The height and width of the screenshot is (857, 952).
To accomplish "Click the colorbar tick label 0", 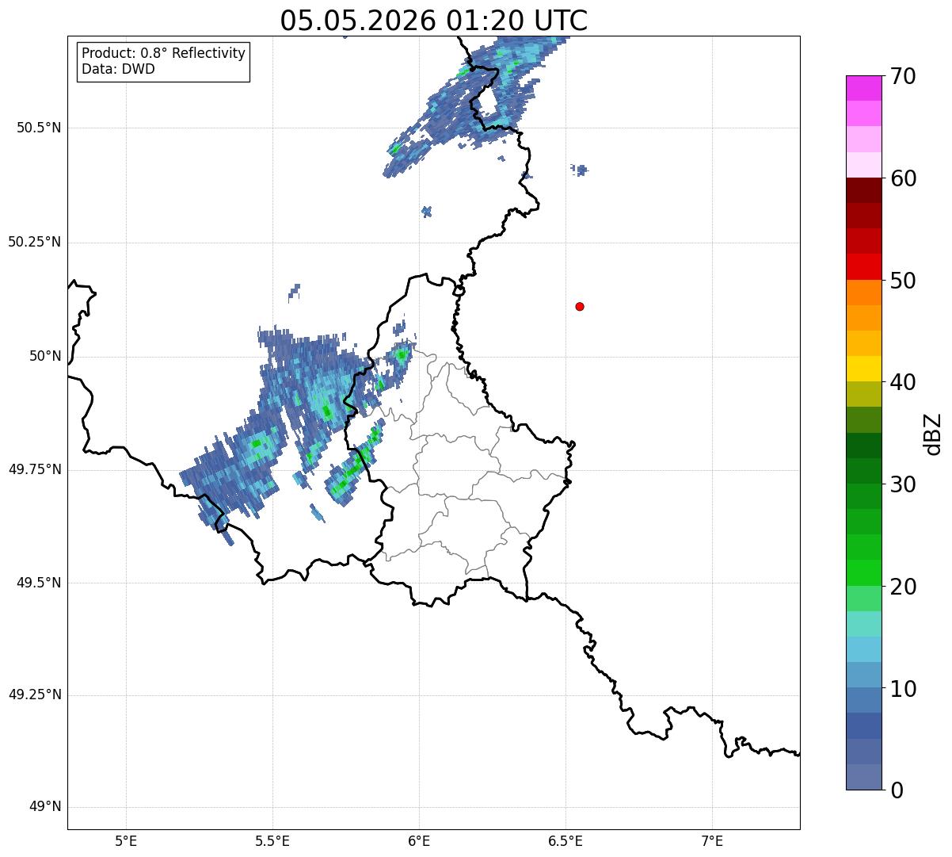I will tap(897, 790).
